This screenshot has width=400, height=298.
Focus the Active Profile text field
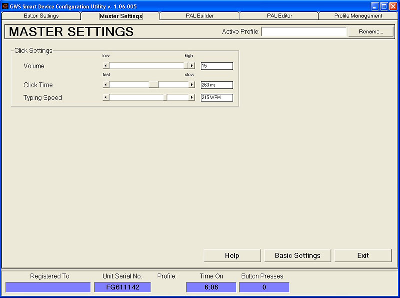pyautogui.click(x=304, y=32)
